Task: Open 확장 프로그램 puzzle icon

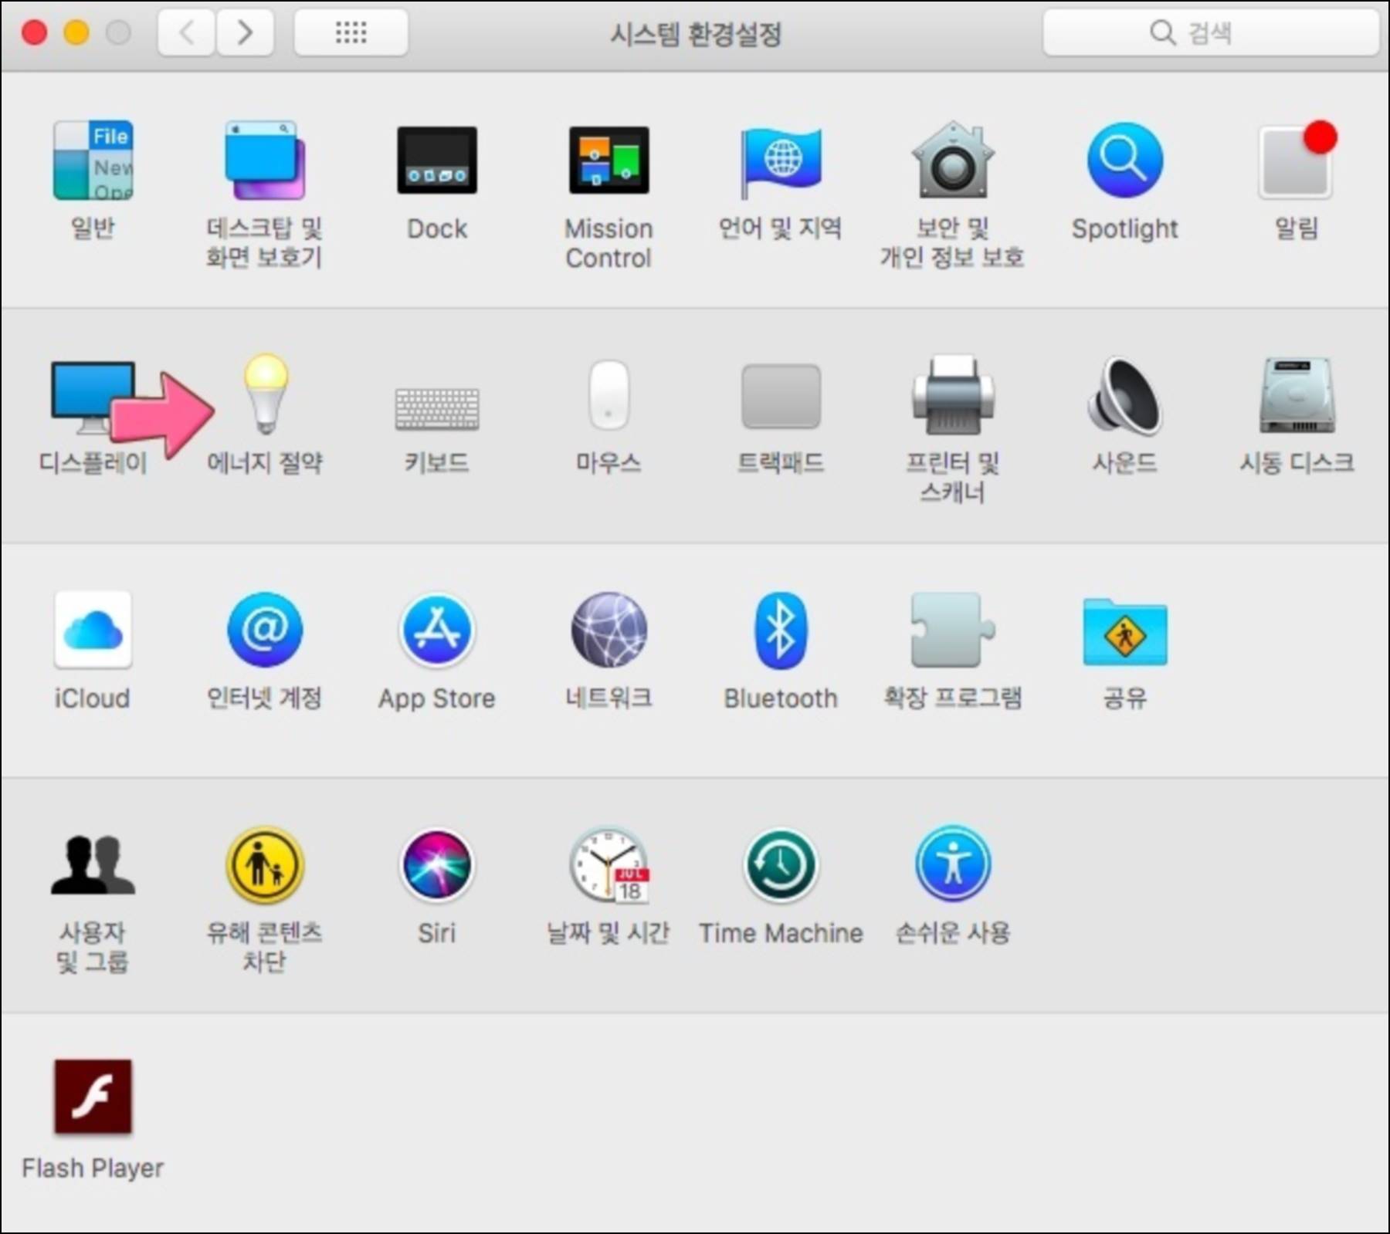Action: 953,631
